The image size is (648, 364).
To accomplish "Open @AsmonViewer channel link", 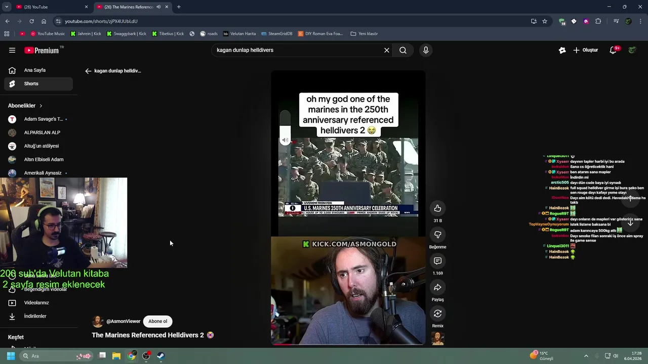I will point(123,321).
